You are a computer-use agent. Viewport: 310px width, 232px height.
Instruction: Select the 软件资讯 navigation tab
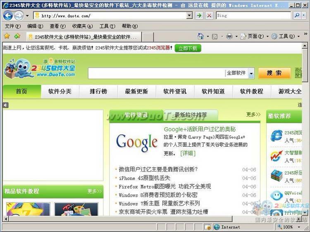(x=175, y=91)
